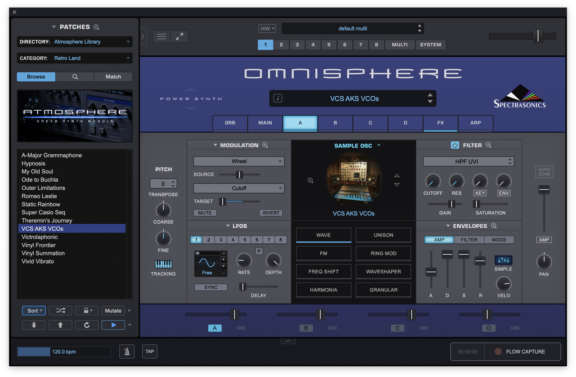This screenshot has height=377, width=576.
Task: Click the Flow Capture record dot
Action: (x=498, y=351)
